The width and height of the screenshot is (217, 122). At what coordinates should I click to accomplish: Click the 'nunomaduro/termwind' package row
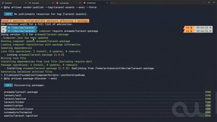pos(107,112)
